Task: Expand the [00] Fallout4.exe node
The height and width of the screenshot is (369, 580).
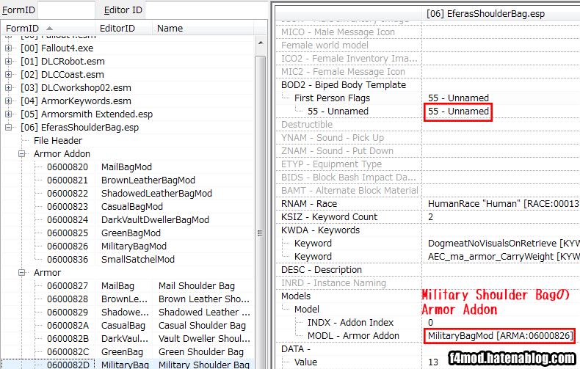Action: [9, 48]
